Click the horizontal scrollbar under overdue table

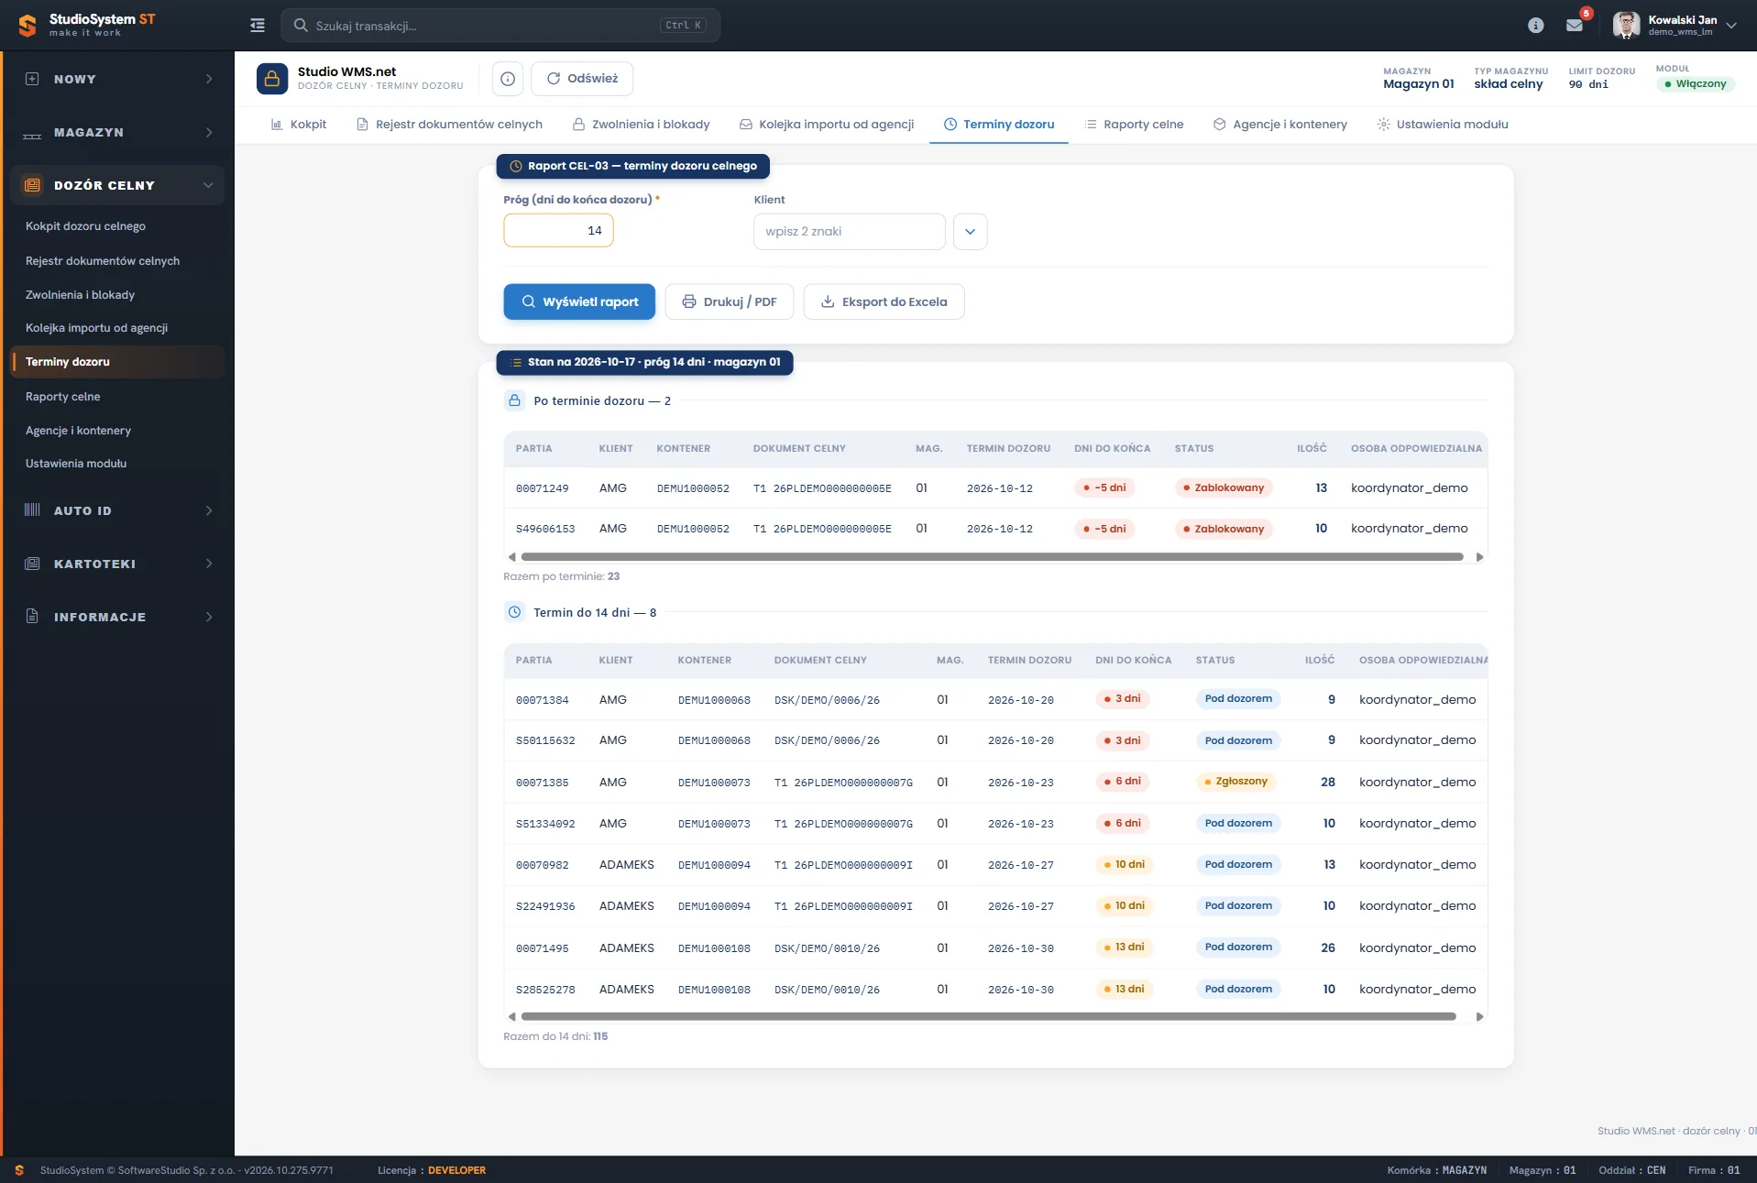[x=992, y=557]
